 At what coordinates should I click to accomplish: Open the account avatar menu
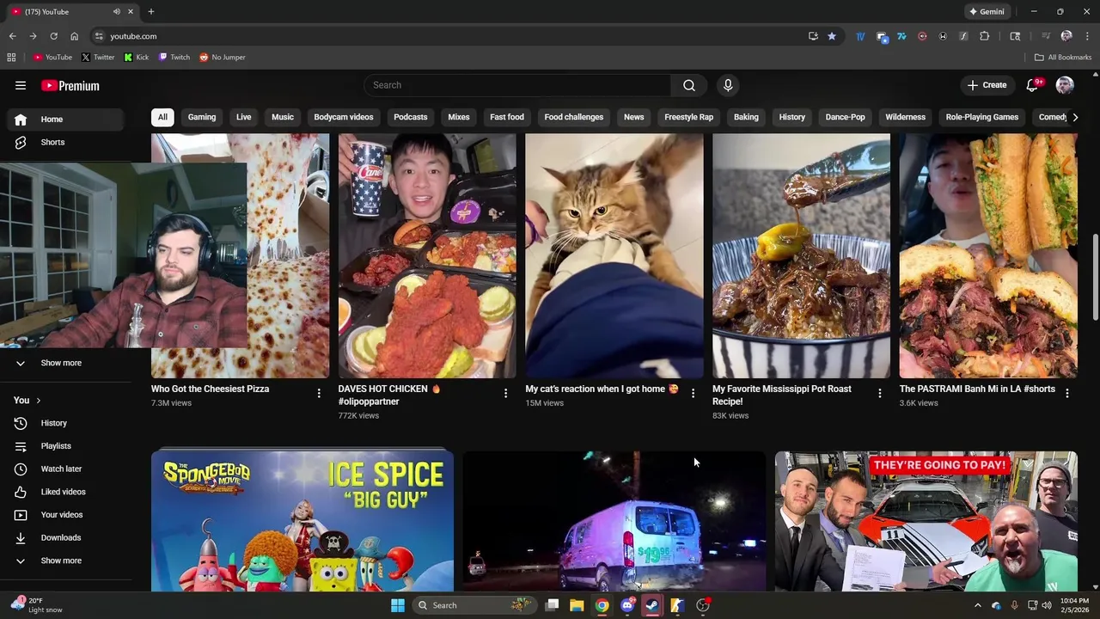point(1065,85)
